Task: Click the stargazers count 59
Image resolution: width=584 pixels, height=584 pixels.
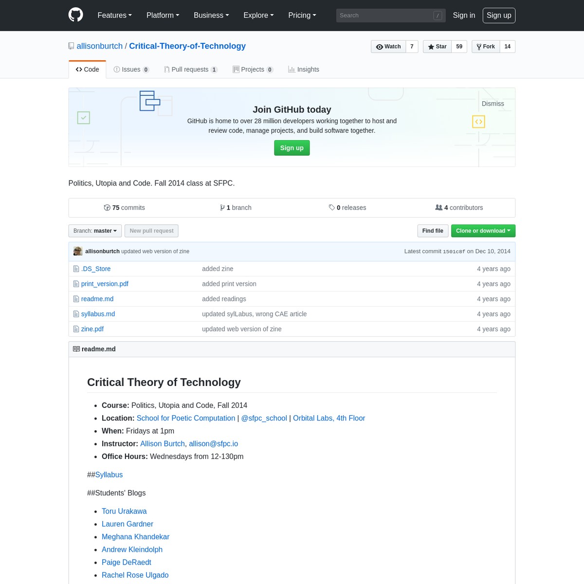Action: (459, 47)
